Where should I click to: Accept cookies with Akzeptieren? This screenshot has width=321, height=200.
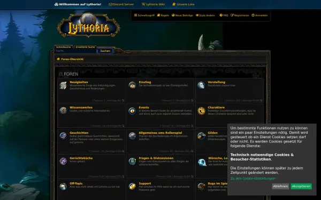click(301, 186)
